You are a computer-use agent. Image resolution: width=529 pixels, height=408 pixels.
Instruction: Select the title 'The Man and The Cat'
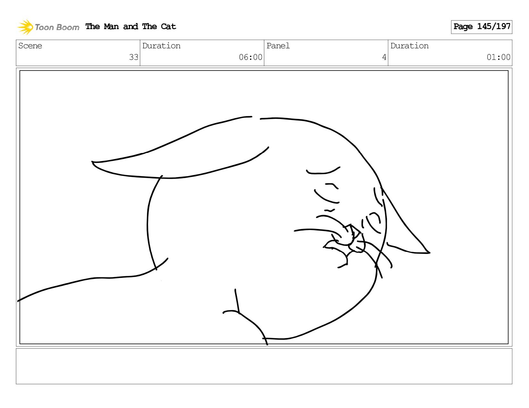pos(131,27)
